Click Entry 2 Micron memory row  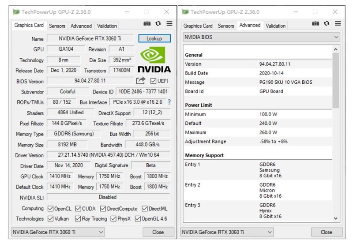coord(258,190)
